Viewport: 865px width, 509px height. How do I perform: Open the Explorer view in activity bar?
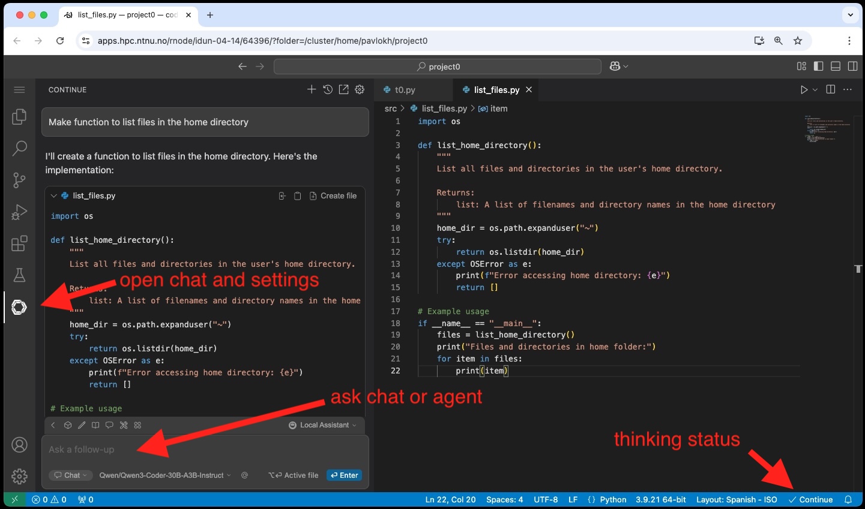pos(19,116)
